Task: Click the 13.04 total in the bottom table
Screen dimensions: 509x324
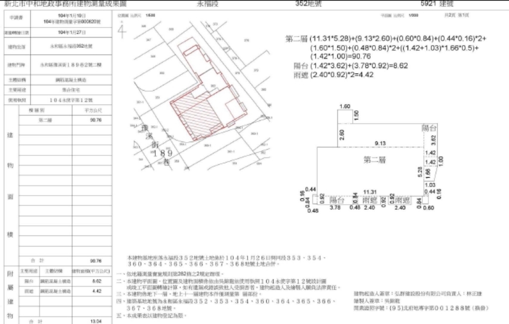Action: (95, 321)
